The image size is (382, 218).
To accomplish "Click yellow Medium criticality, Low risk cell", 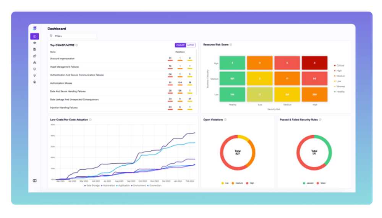I will (x=260, y=78).
